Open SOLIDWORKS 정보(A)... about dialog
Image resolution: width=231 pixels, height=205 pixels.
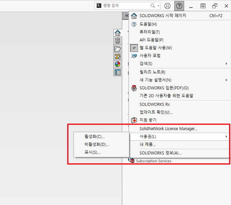180,153
